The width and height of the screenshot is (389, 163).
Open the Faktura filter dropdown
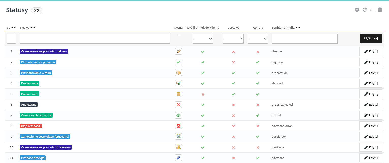pyautogui.click(x=257, y=39)
